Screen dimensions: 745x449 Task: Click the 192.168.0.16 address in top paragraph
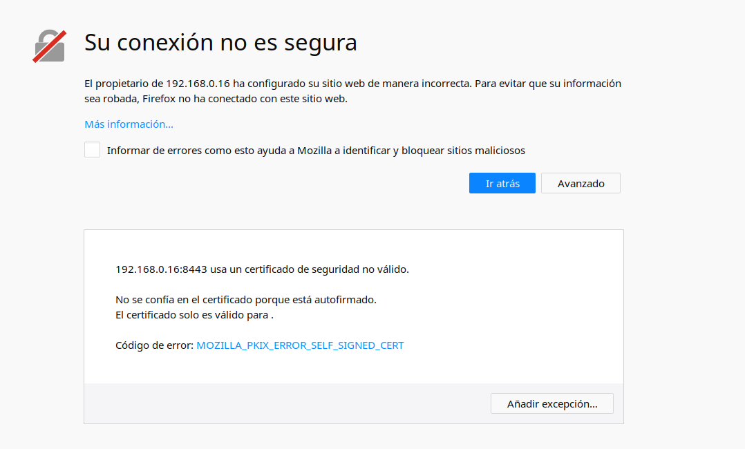(x=198, y=84)
